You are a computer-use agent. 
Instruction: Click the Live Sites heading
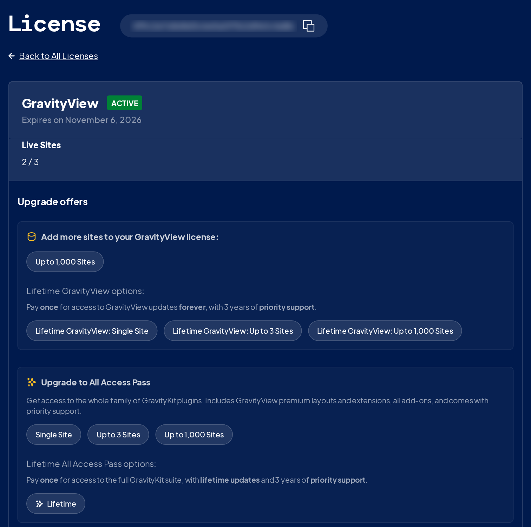(41, 145)
